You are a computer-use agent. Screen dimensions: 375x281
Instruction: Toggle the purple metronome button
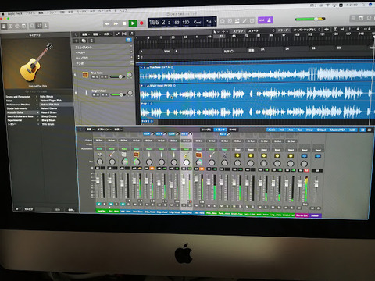tap(270, 20)
